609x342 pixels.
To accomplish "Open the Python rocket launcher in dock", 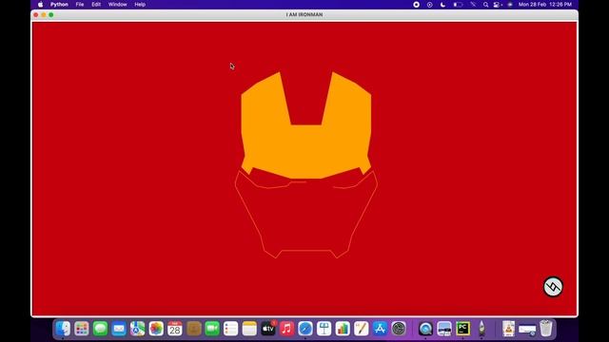I will pos(481,329).
